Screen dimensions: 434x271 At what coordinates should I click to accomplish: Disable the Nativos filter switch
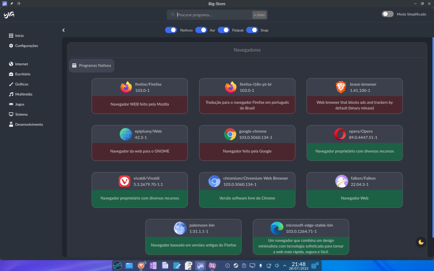pos(171,30)
